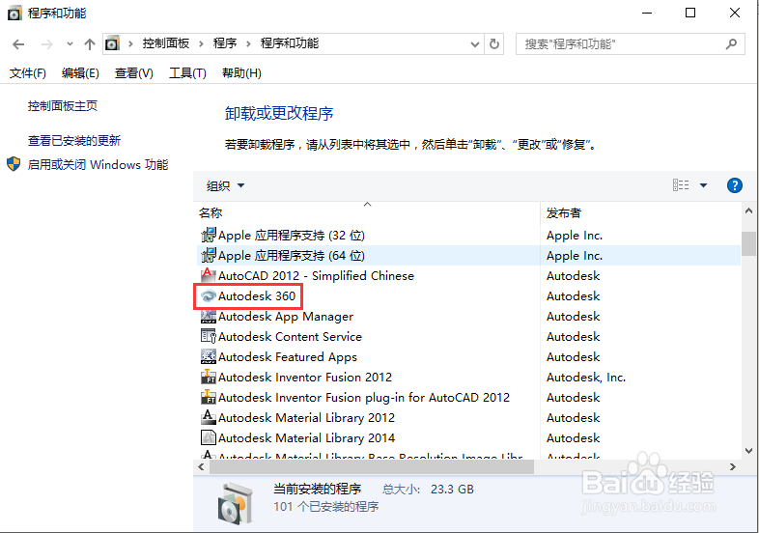Viewport: 759px width, 533px height.
Task: Select Autodesk App Manager entry name
Action: (286, 317)
